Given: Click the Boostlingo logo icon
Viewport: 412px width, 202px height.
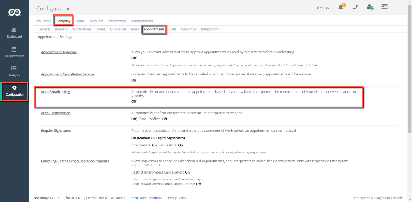Looking at the screenshot, I should pos(14,12).
